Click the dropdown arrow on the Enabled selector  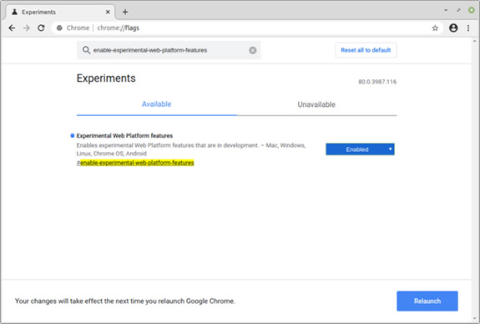[390, 149]
